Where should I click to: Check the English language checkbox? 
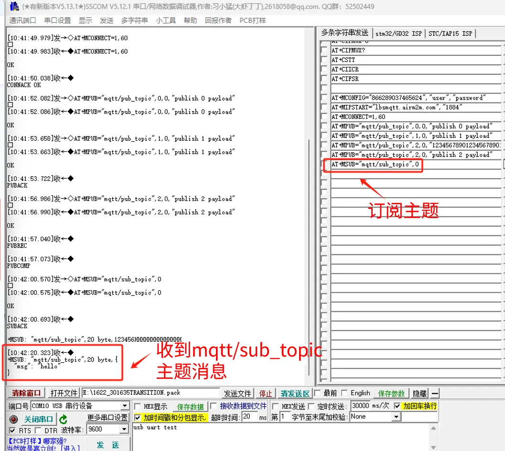click(x=344, y=393)
